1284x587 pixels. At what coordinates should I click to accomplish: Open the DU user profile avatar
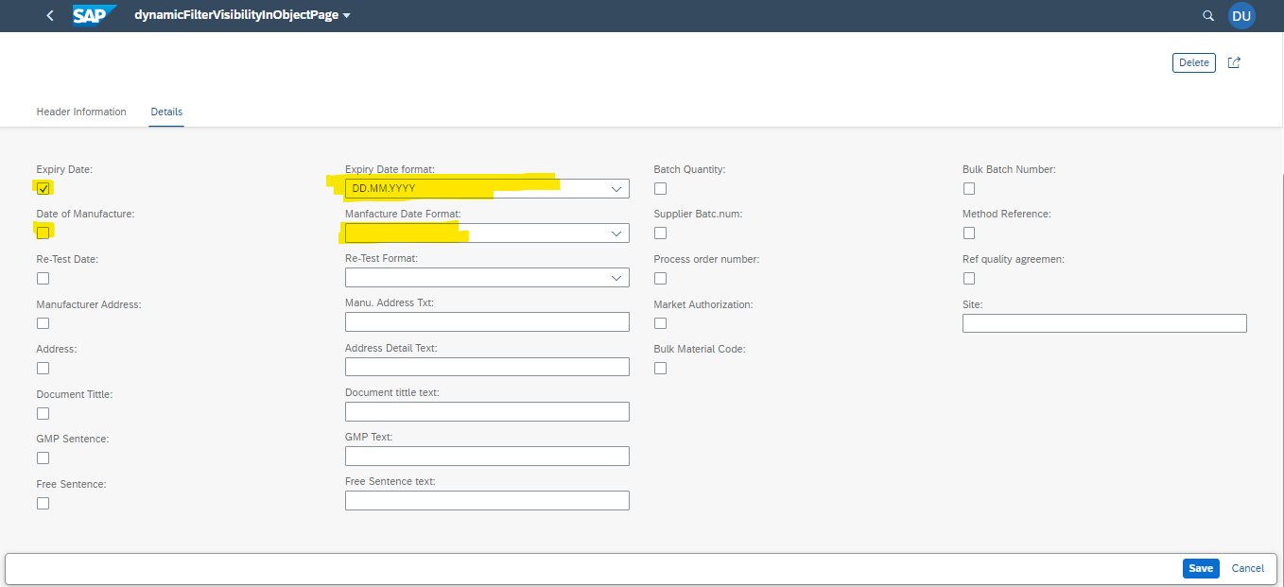pyautogui.click(x=1241, y=15)
